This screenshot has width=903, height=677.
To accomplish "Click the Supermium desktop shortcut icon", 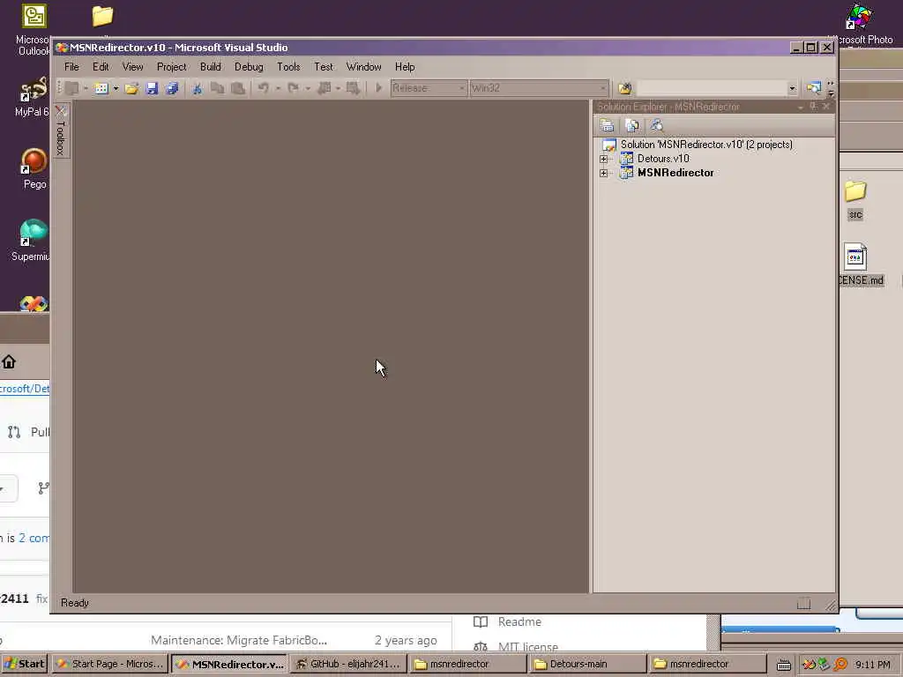I will coord(31,241).
